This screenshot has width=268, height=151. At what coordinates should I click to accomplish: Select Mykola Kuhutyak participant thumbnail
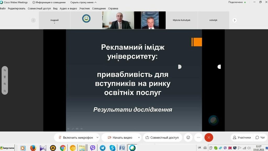(181, 20)
